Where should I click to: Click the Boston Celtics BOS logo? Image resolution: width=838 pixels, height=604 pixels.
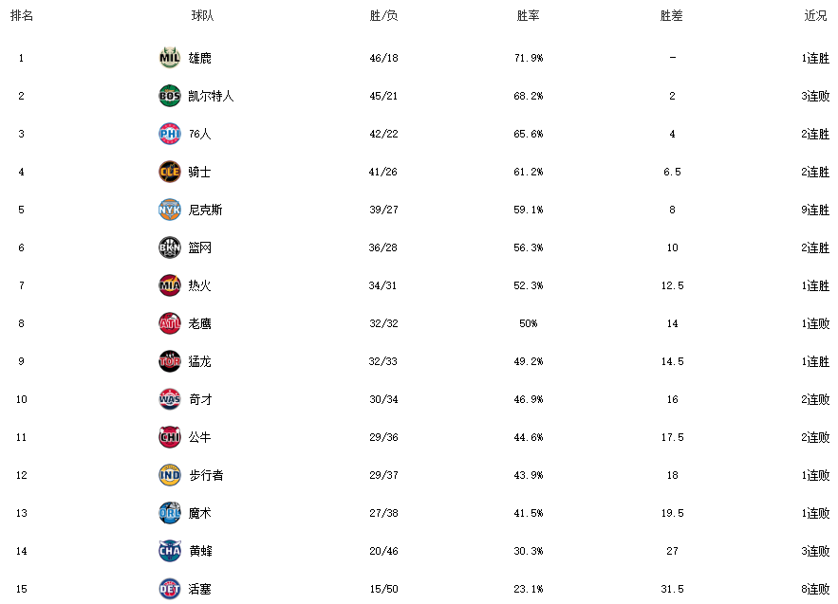click(169, 96)
